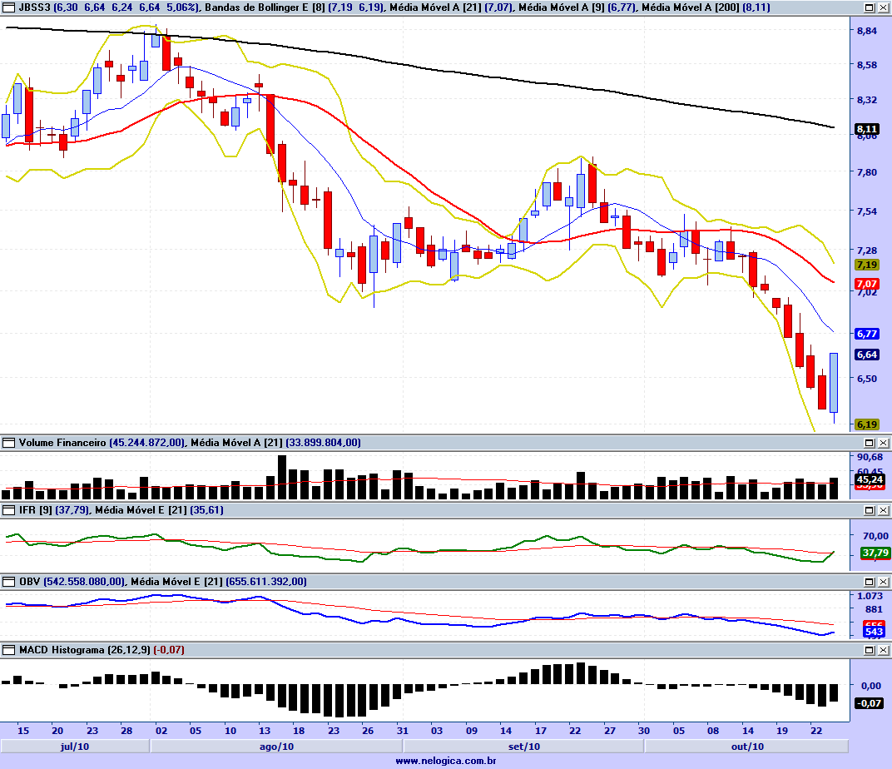
Task: Click the 7,54 price axis label
Action: pos(867,211)
